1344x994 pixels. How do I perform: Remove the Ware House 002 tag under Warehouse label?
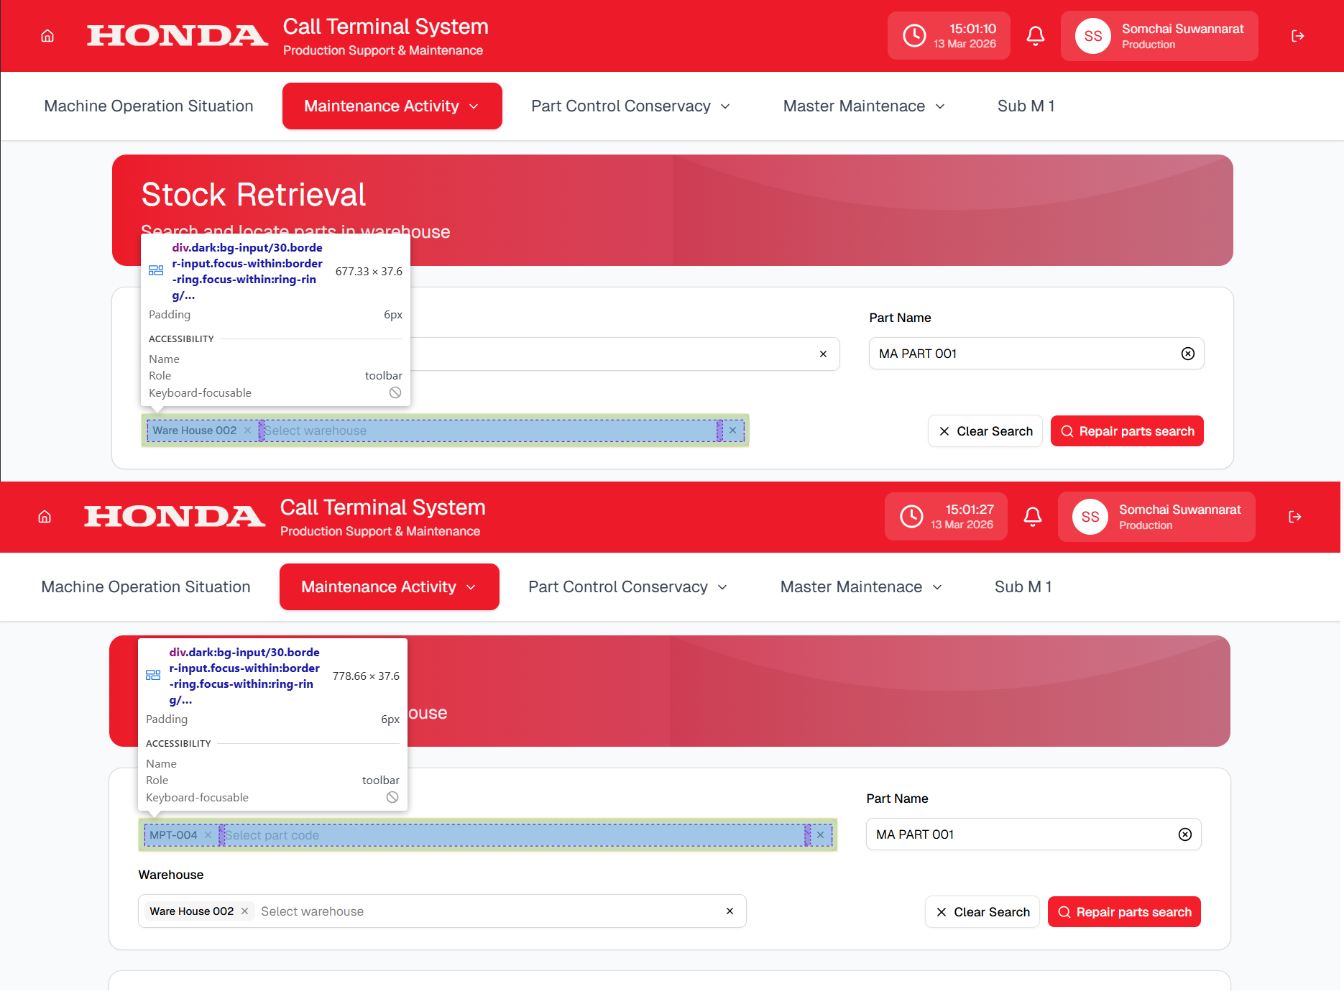[245, 911]
